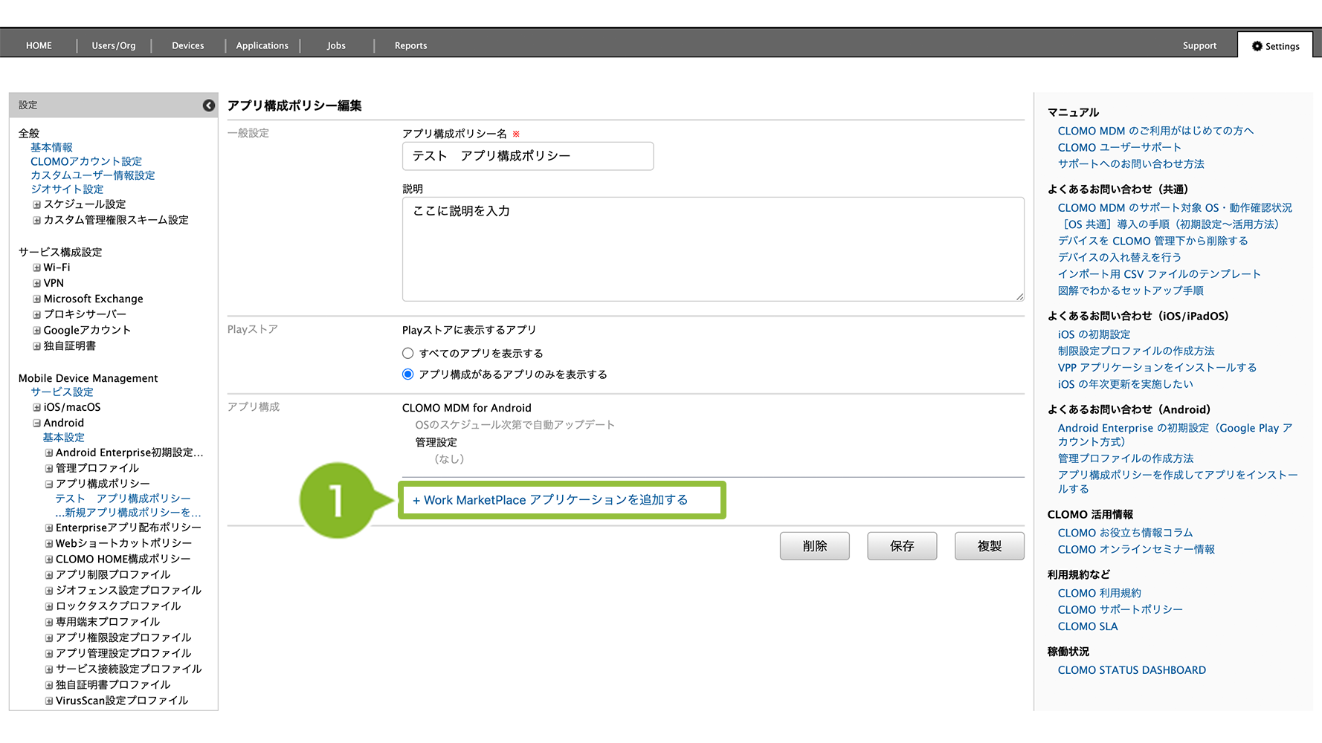Collapse the アプリ構成ポリシー node

[49, 484]
